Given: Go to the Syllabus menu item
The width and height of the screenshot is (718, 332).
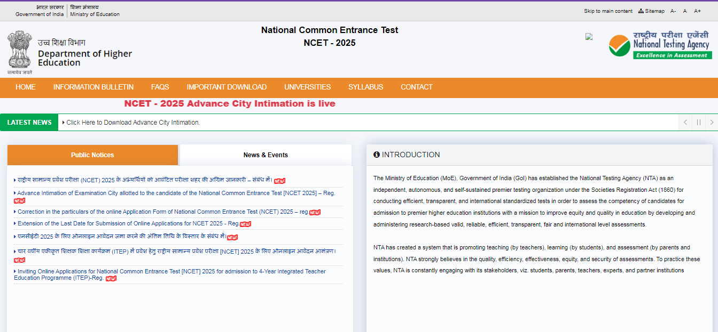Looking at the screenshot, I should coord(365,87).
